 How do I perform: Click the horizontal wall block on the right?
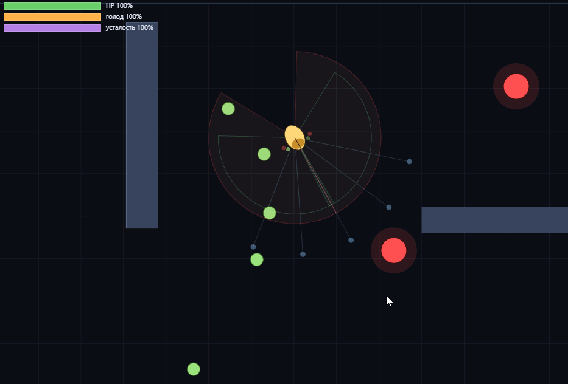tap(495, 220)
